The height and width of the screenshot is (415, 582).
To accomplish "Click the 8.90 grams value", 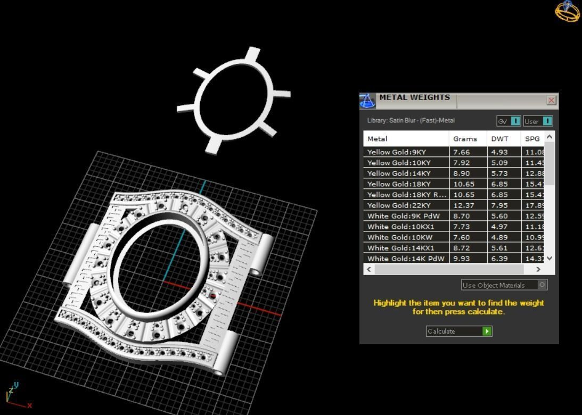I will [461, 173].
